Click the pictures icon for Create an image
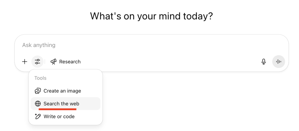This screenshot has width=299, height=131. (x=38, y=91)
